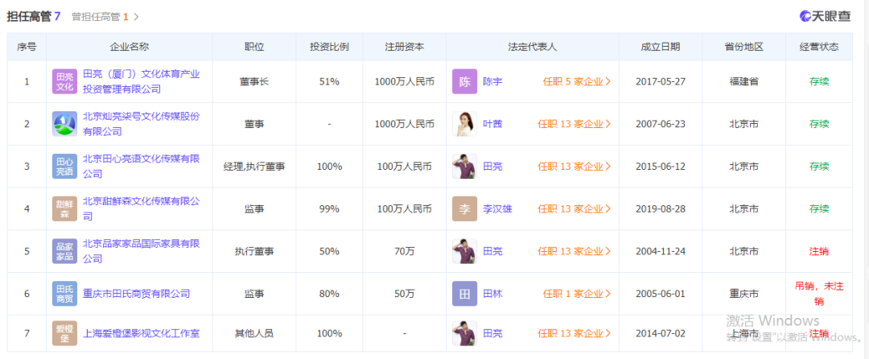The height and width of the screenshot is (359, 869).
Task: Open the 曾担任高管 1 tab
Action: pyautogui.click(x=100, y=17)
